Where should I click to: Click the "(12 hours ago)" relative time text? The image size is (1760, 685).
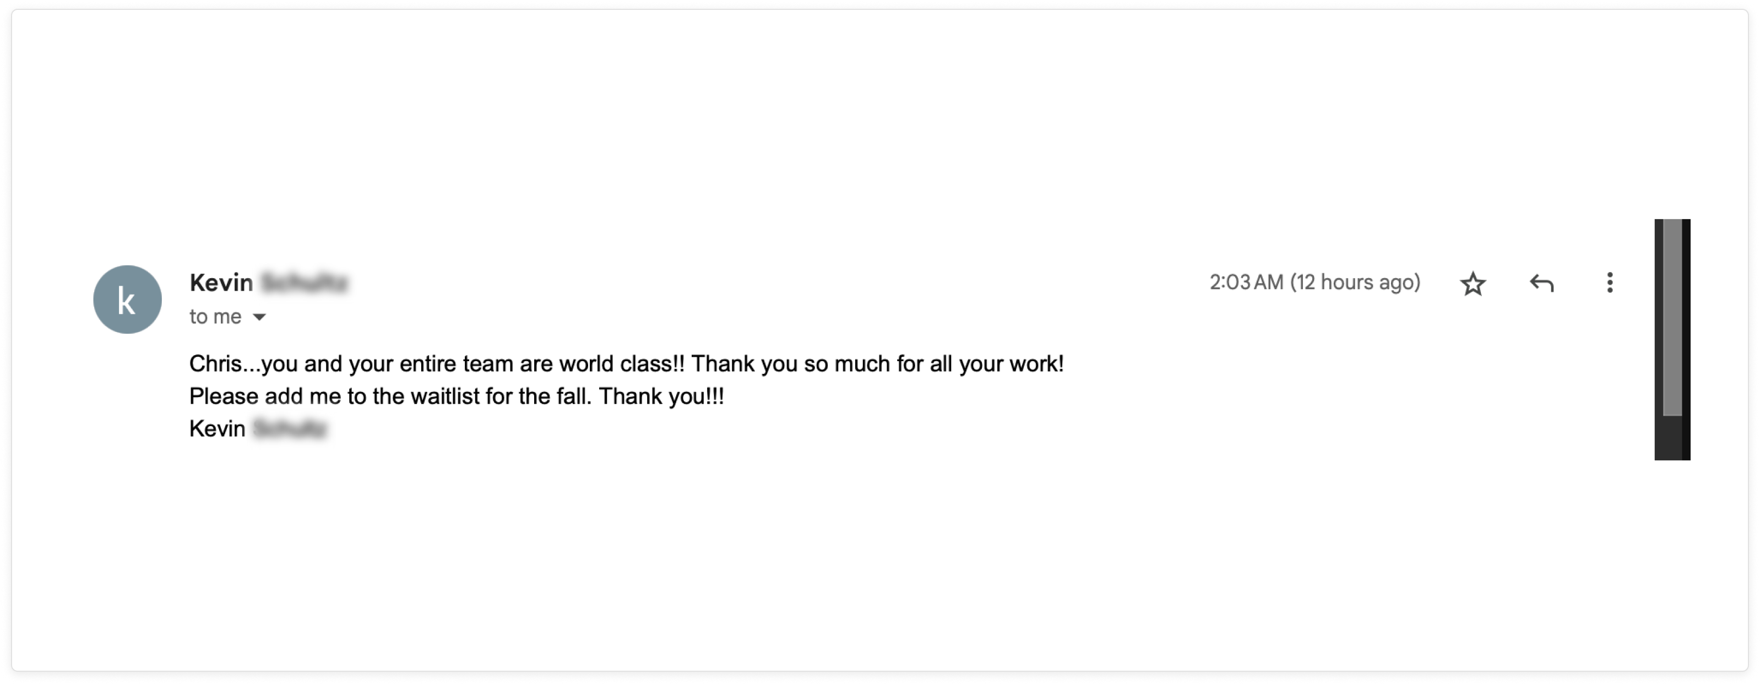click(1355, 282)
